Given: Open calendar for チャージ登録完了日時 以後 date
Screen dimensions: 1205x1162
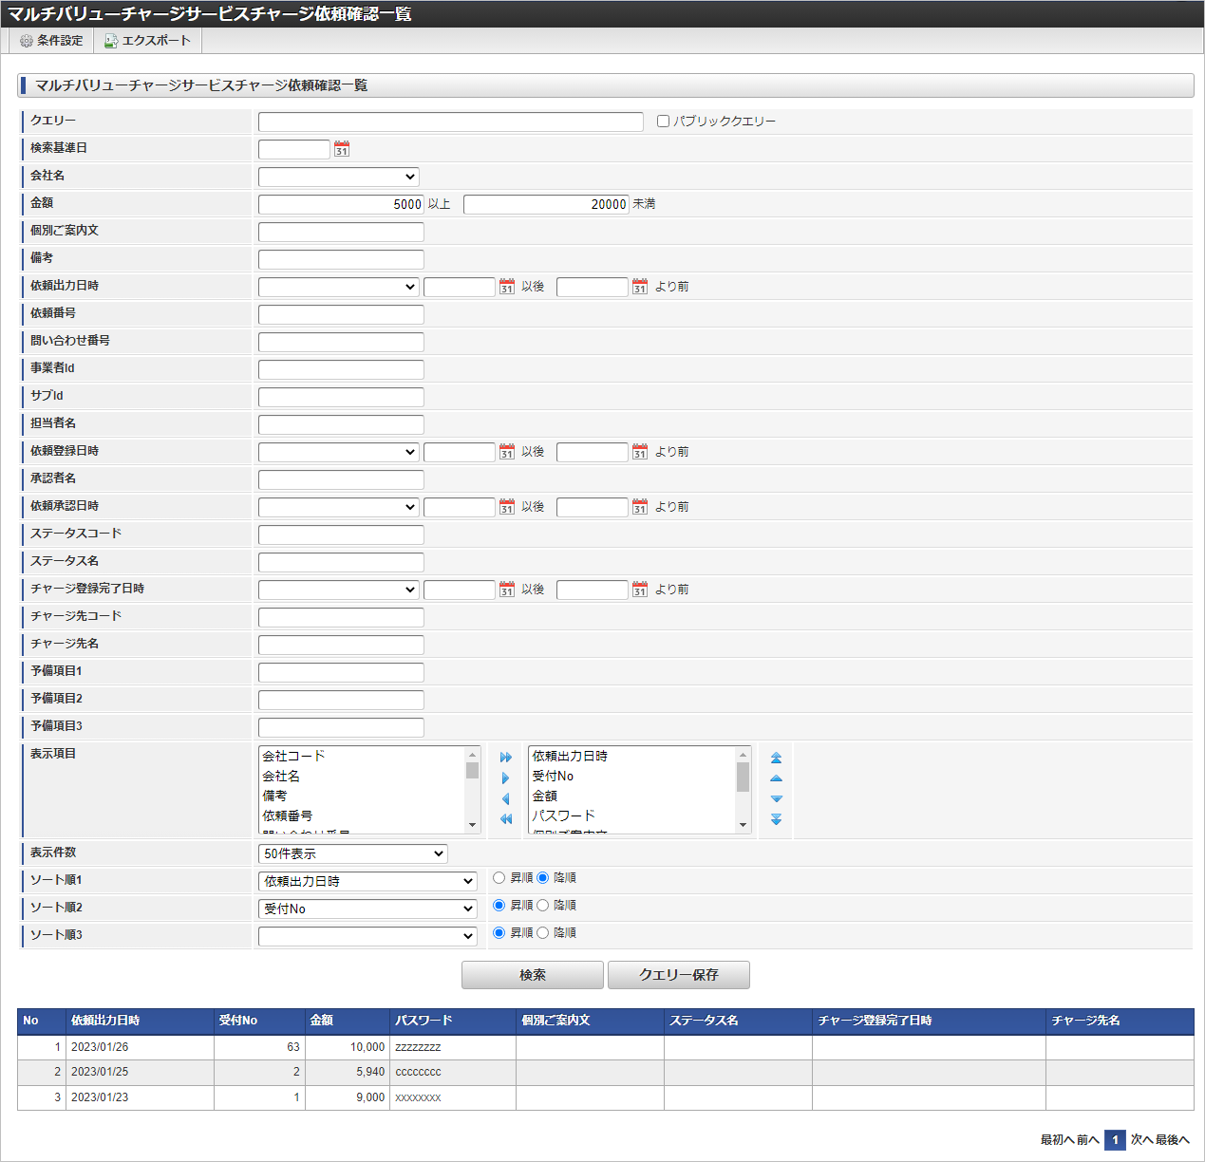Looking at the screenshot, I should click(507, 590).
